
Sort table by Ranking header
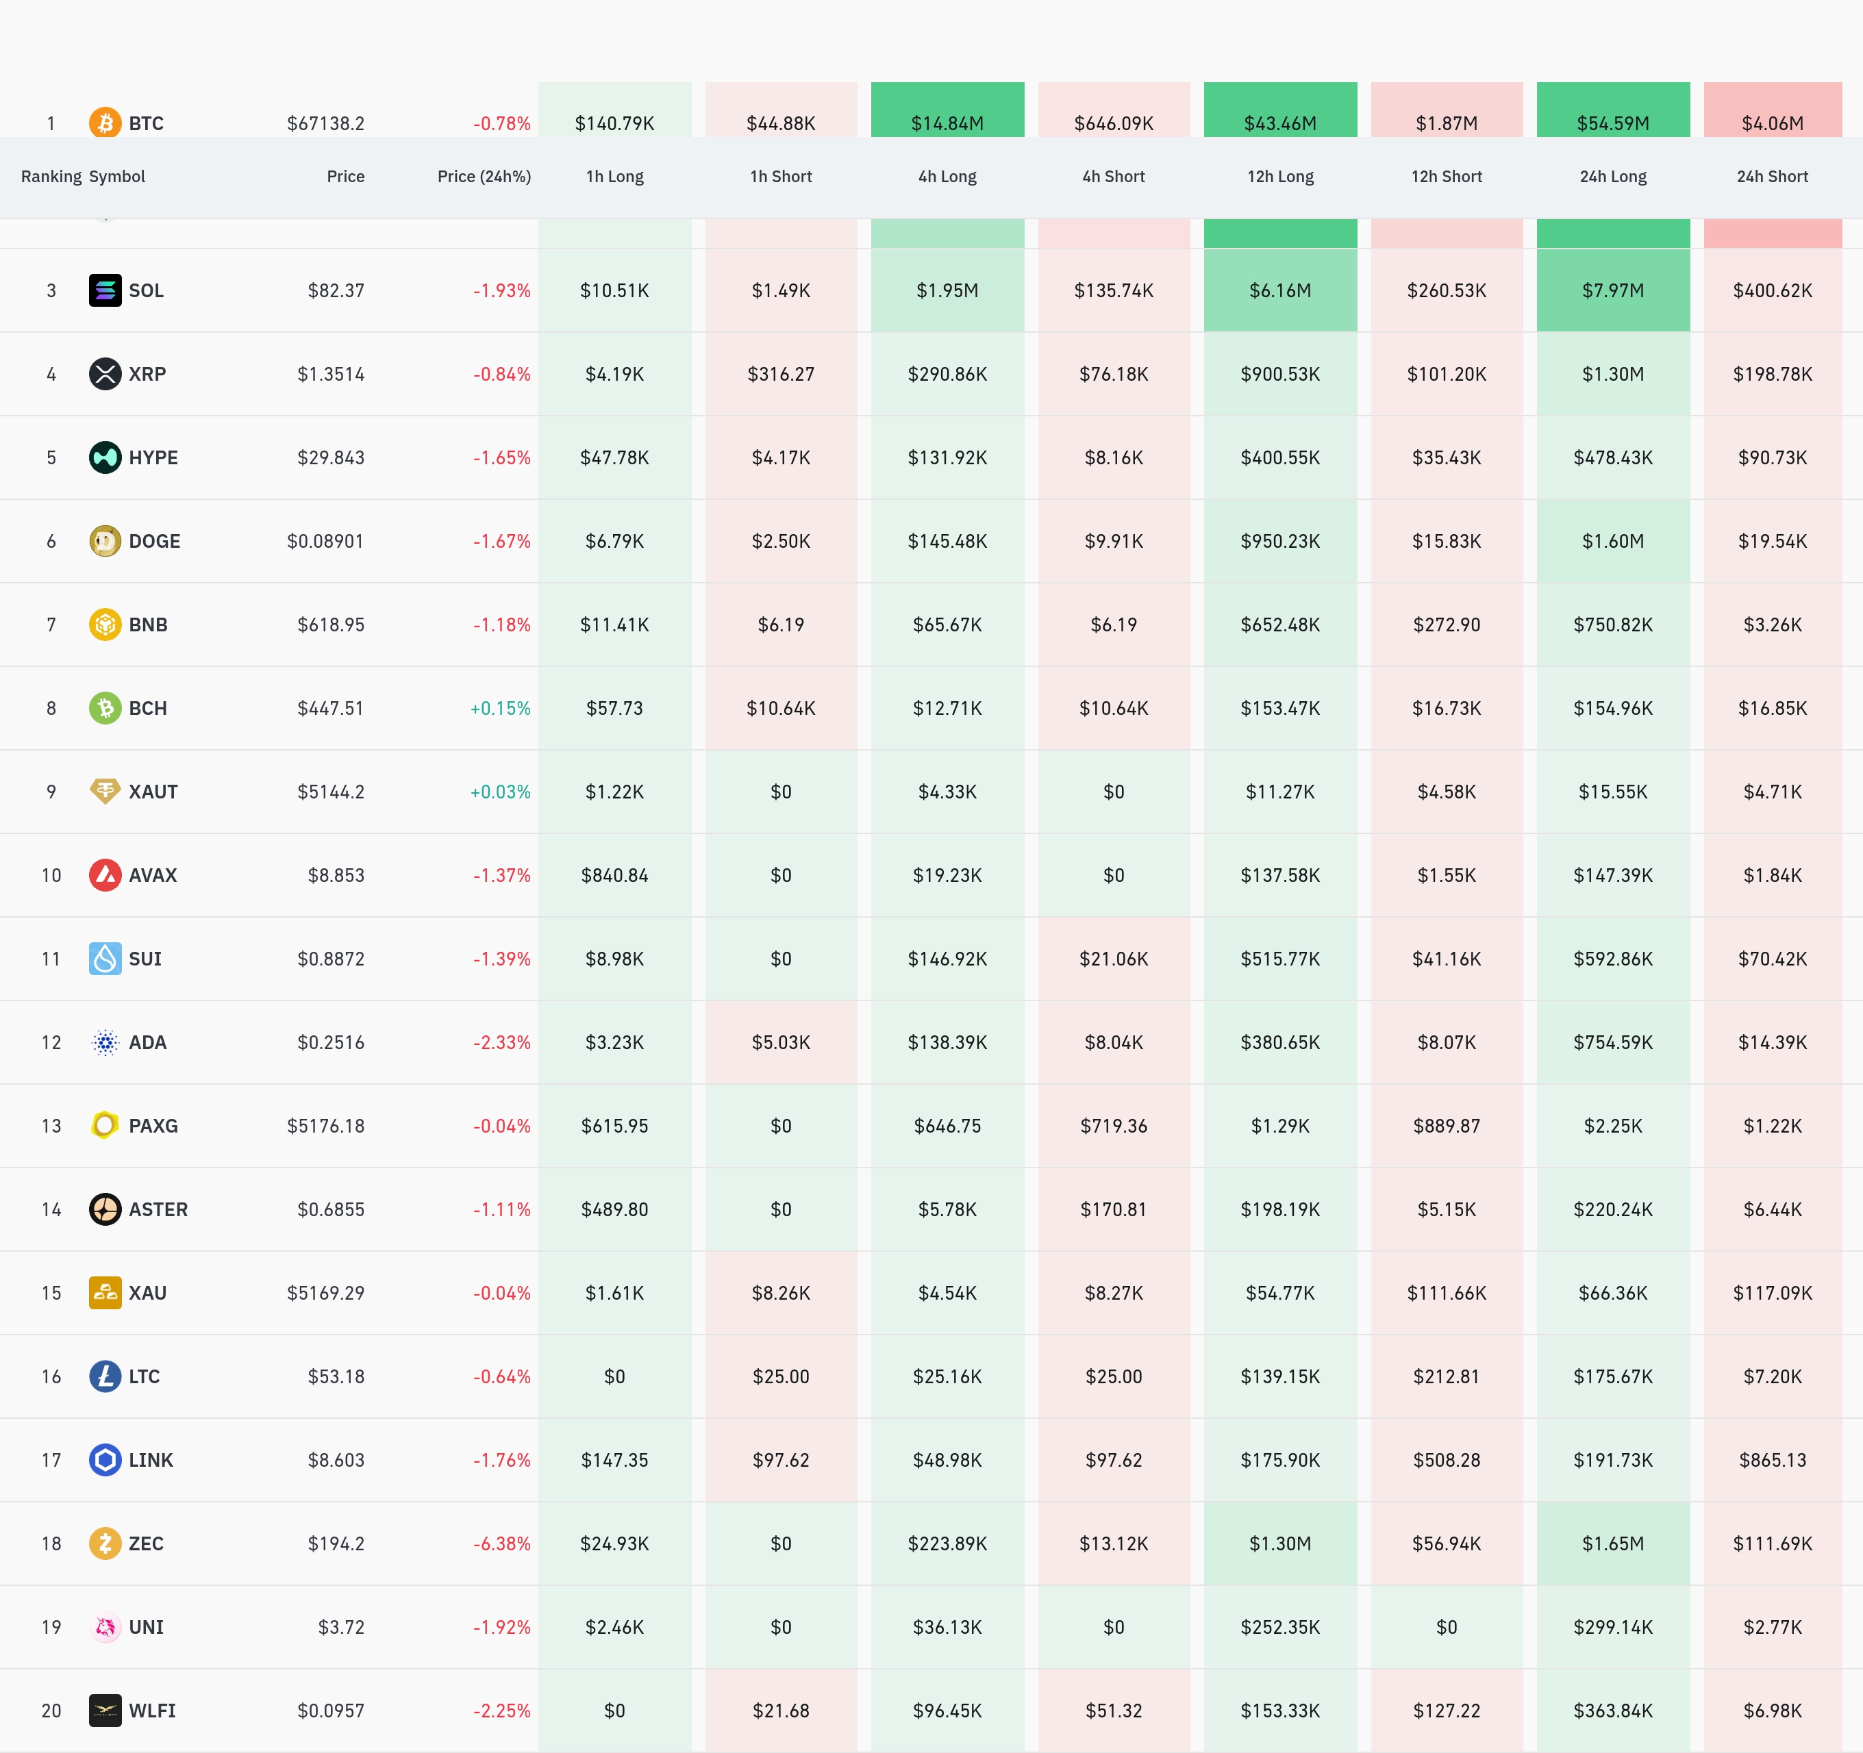(51, 176)
